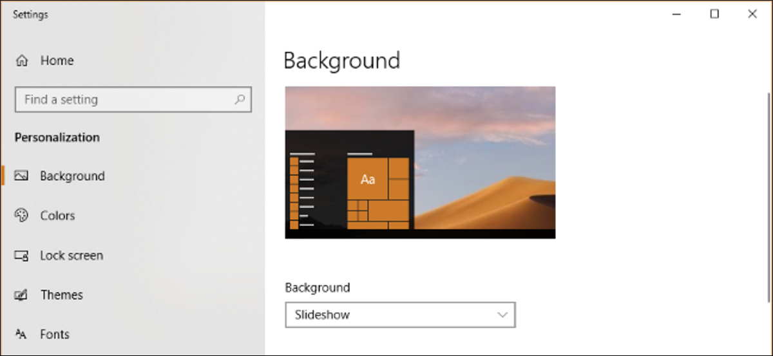Click the Fonts icon
The height and width of the screenshot is (356, 773).
pos(21,334)
